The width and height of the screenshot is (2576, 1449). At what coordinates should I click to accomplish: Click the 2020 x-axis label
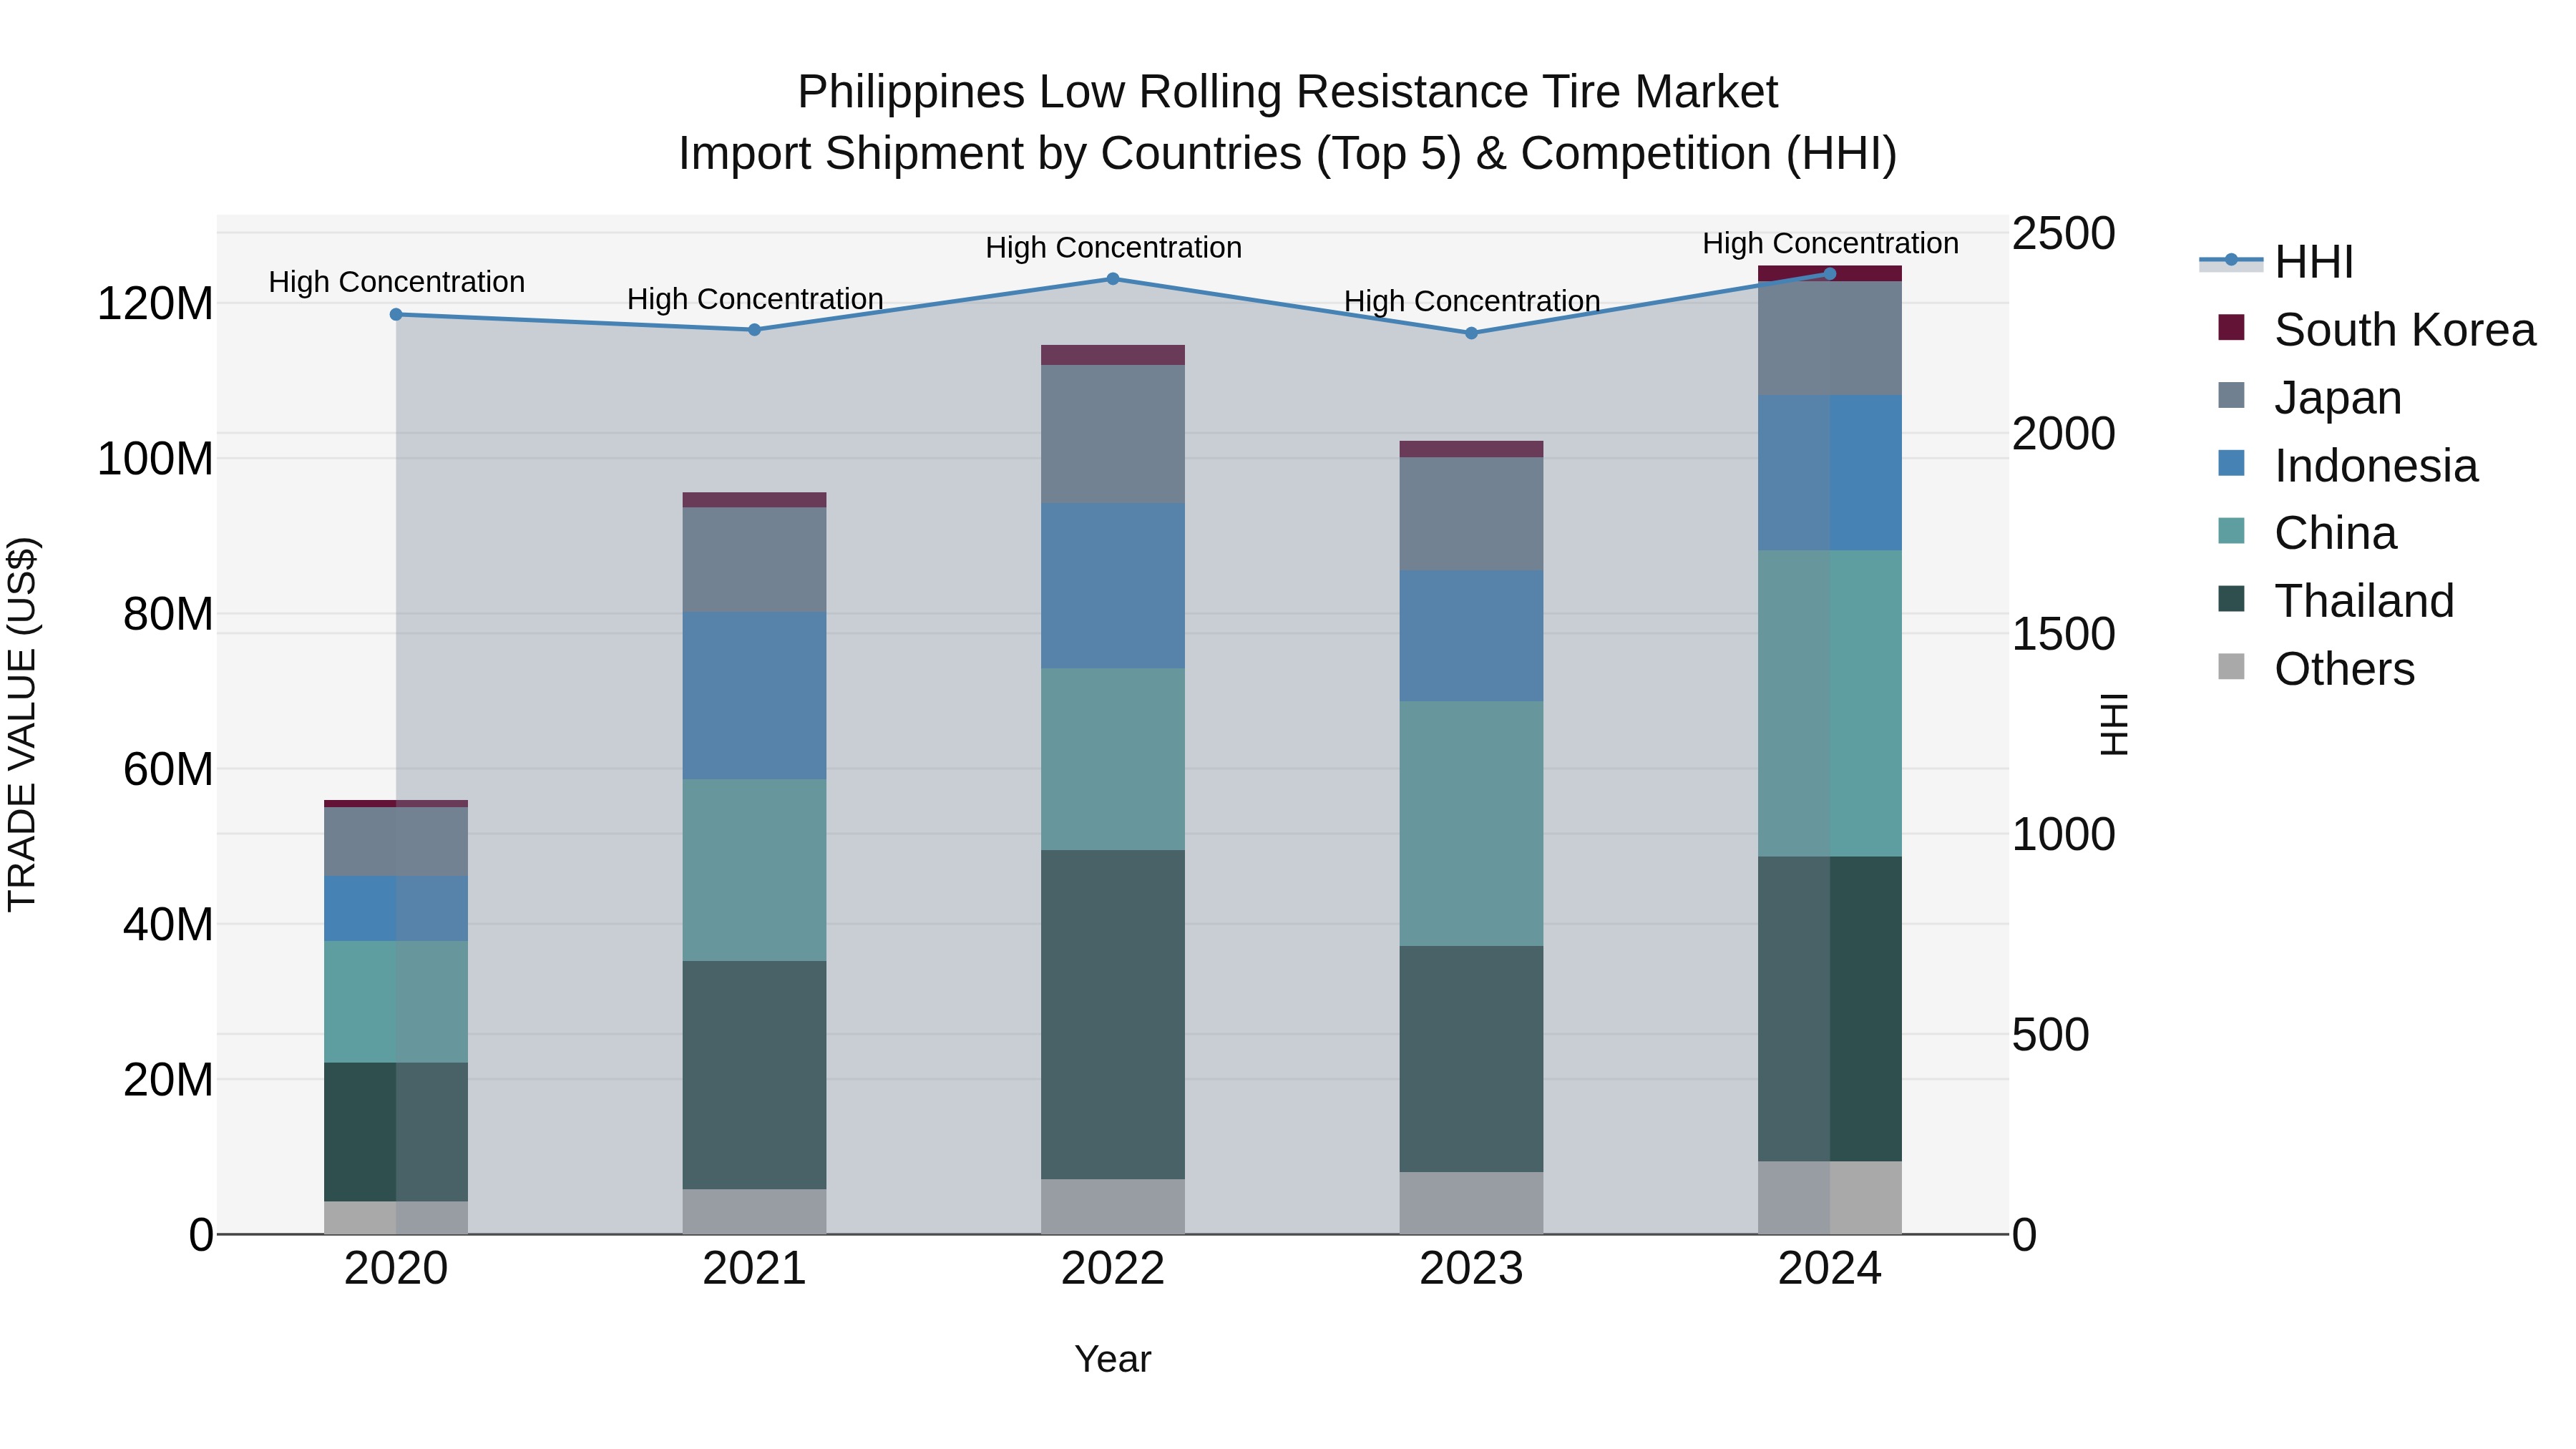[x=396, y=1269]
